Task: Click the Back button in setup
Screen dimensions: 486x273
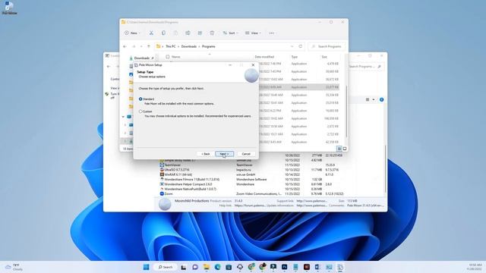Action: click(x=206, y=154)
